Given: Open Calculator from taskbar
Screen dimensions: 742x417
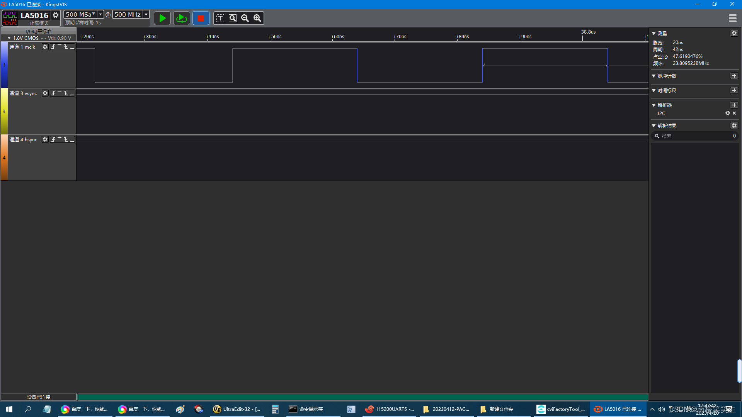Looking at the screenshot, I should (275, 409).
